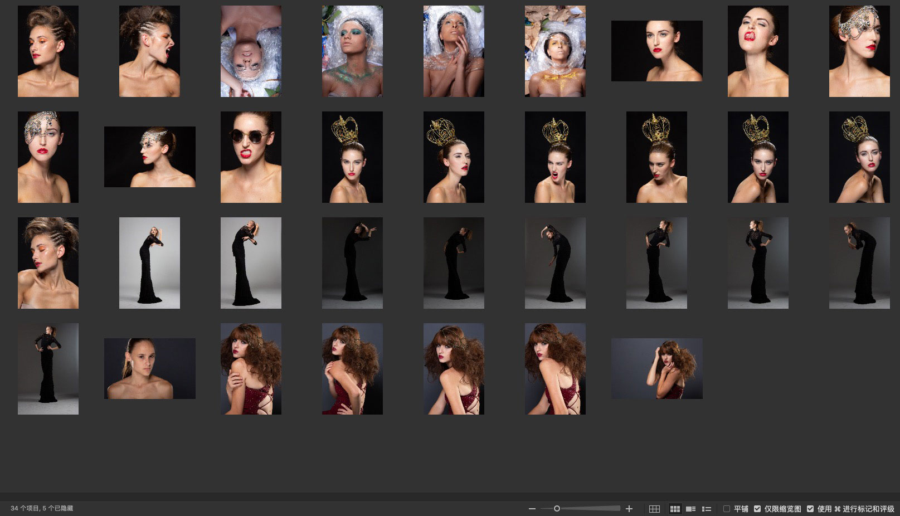The width and height of the screenshot is (900, 516).
Task: Select landscape curly hair red dress thumbnail
Action: click(656, 368)
